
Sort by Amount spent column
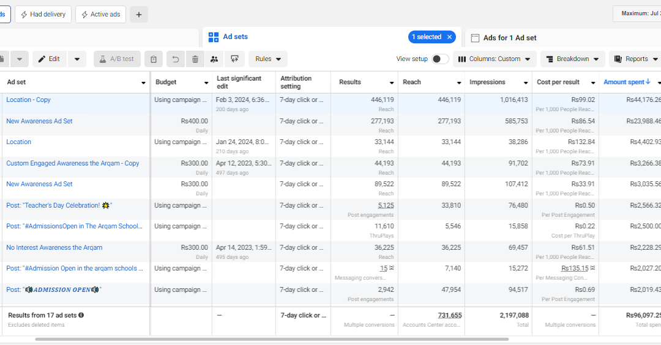pyautogui.click(x=627, y=82)
